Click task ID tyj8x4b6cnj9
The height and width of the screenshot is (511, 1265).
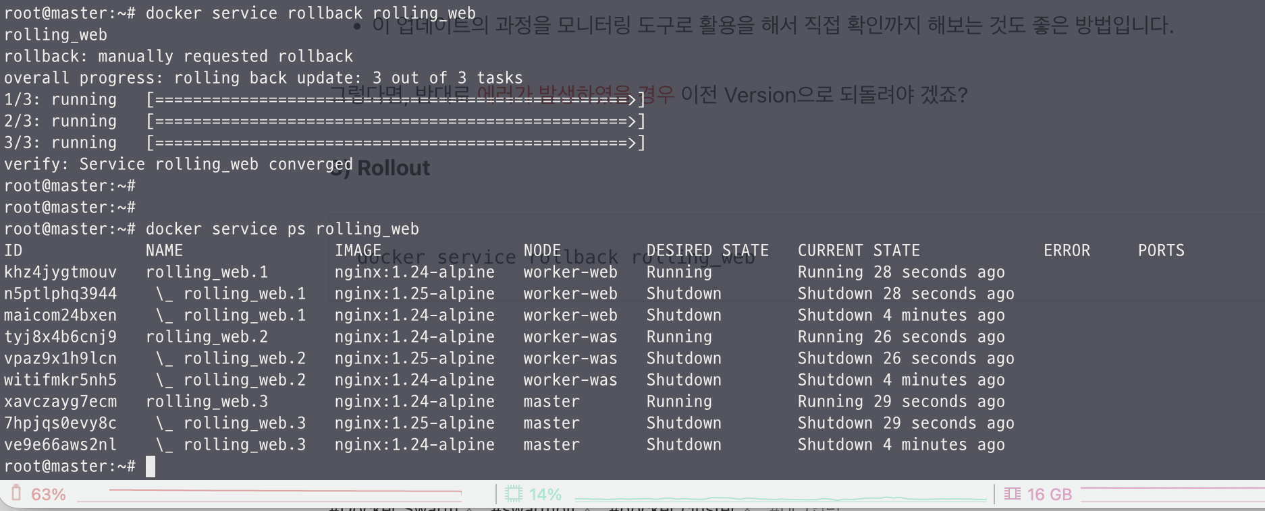click(x=60, y=337)
